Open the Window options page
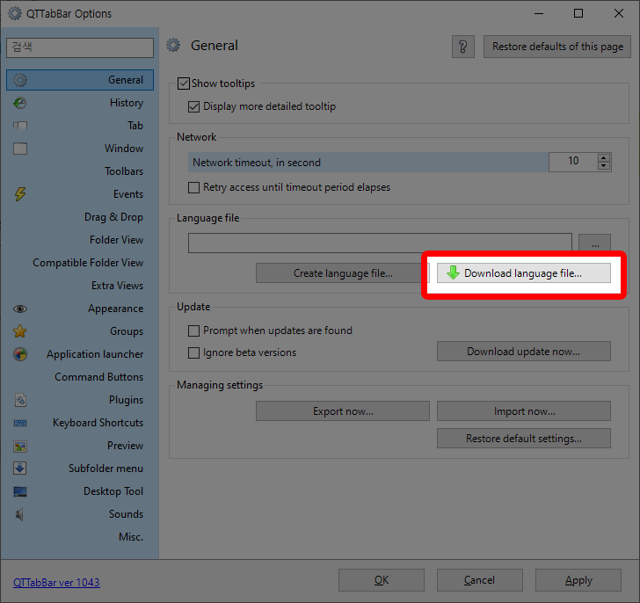This screenshot has width=640, height=603. 80,149
